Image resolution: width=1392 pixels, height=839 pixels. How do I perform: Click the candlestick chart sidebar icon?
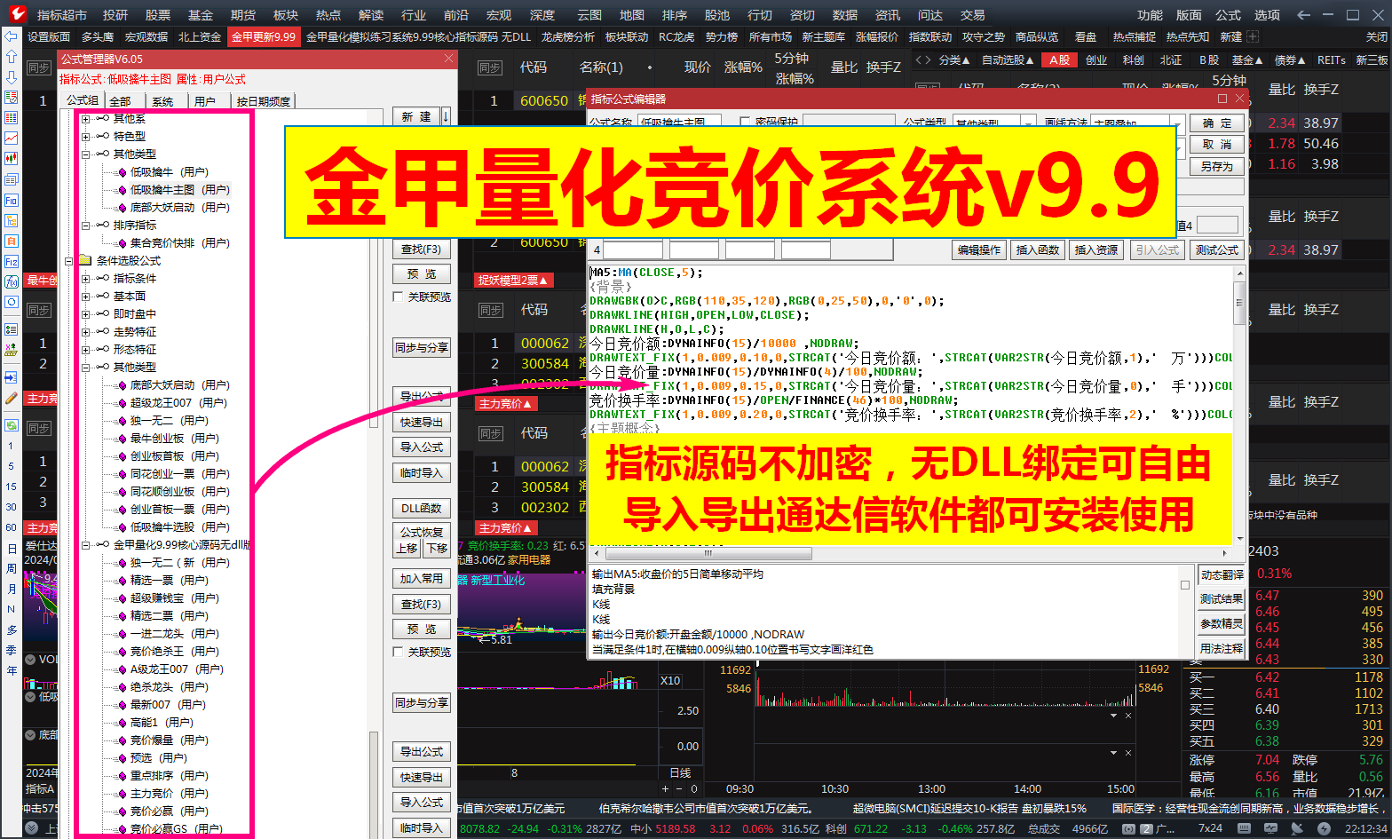click(11, 158)
